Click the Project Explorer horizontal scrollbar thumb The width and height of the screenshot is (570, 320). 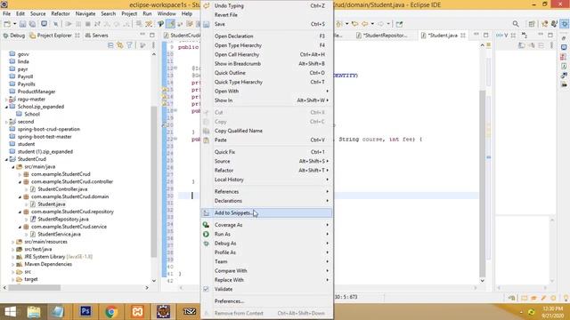pyautogui.click(x=34, y=288)
